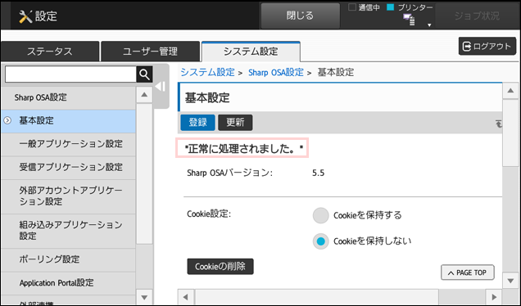This screenshot has width=521, height=306.
Task: Click the search magnifier icon
Action: 144,74
